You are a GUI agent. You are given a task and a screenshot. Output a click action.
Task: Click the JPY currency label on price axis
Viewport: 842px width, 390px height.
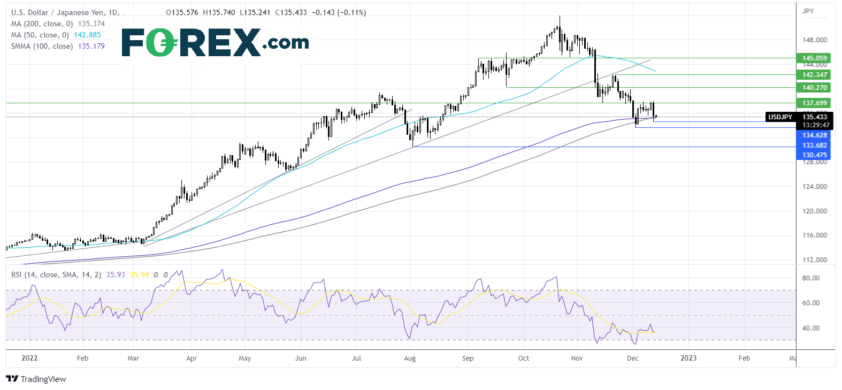808,11
